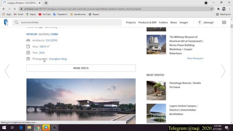Screen dimensions: 233x131
Task: Open Products & BIM menu
Action: [147, 23]
